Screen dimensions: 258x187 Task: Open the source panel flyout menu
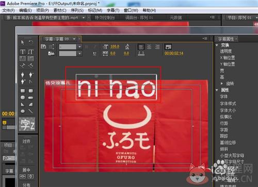pos(213,17)
